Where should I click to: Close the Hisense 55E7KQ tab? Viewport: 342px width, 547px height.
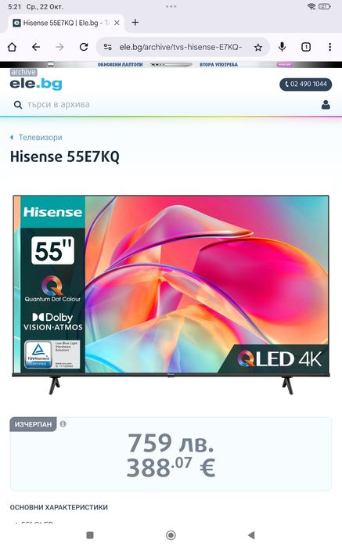(x=117, y=23)
